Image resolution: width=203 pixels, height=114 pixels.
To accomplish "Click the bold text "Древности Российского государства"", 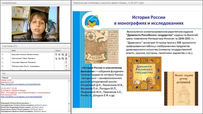I will tap(150, 35).
